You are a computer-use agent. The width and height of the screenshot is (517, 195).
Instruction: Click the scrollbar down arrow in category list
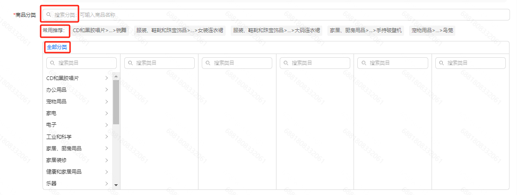(116, 185)
